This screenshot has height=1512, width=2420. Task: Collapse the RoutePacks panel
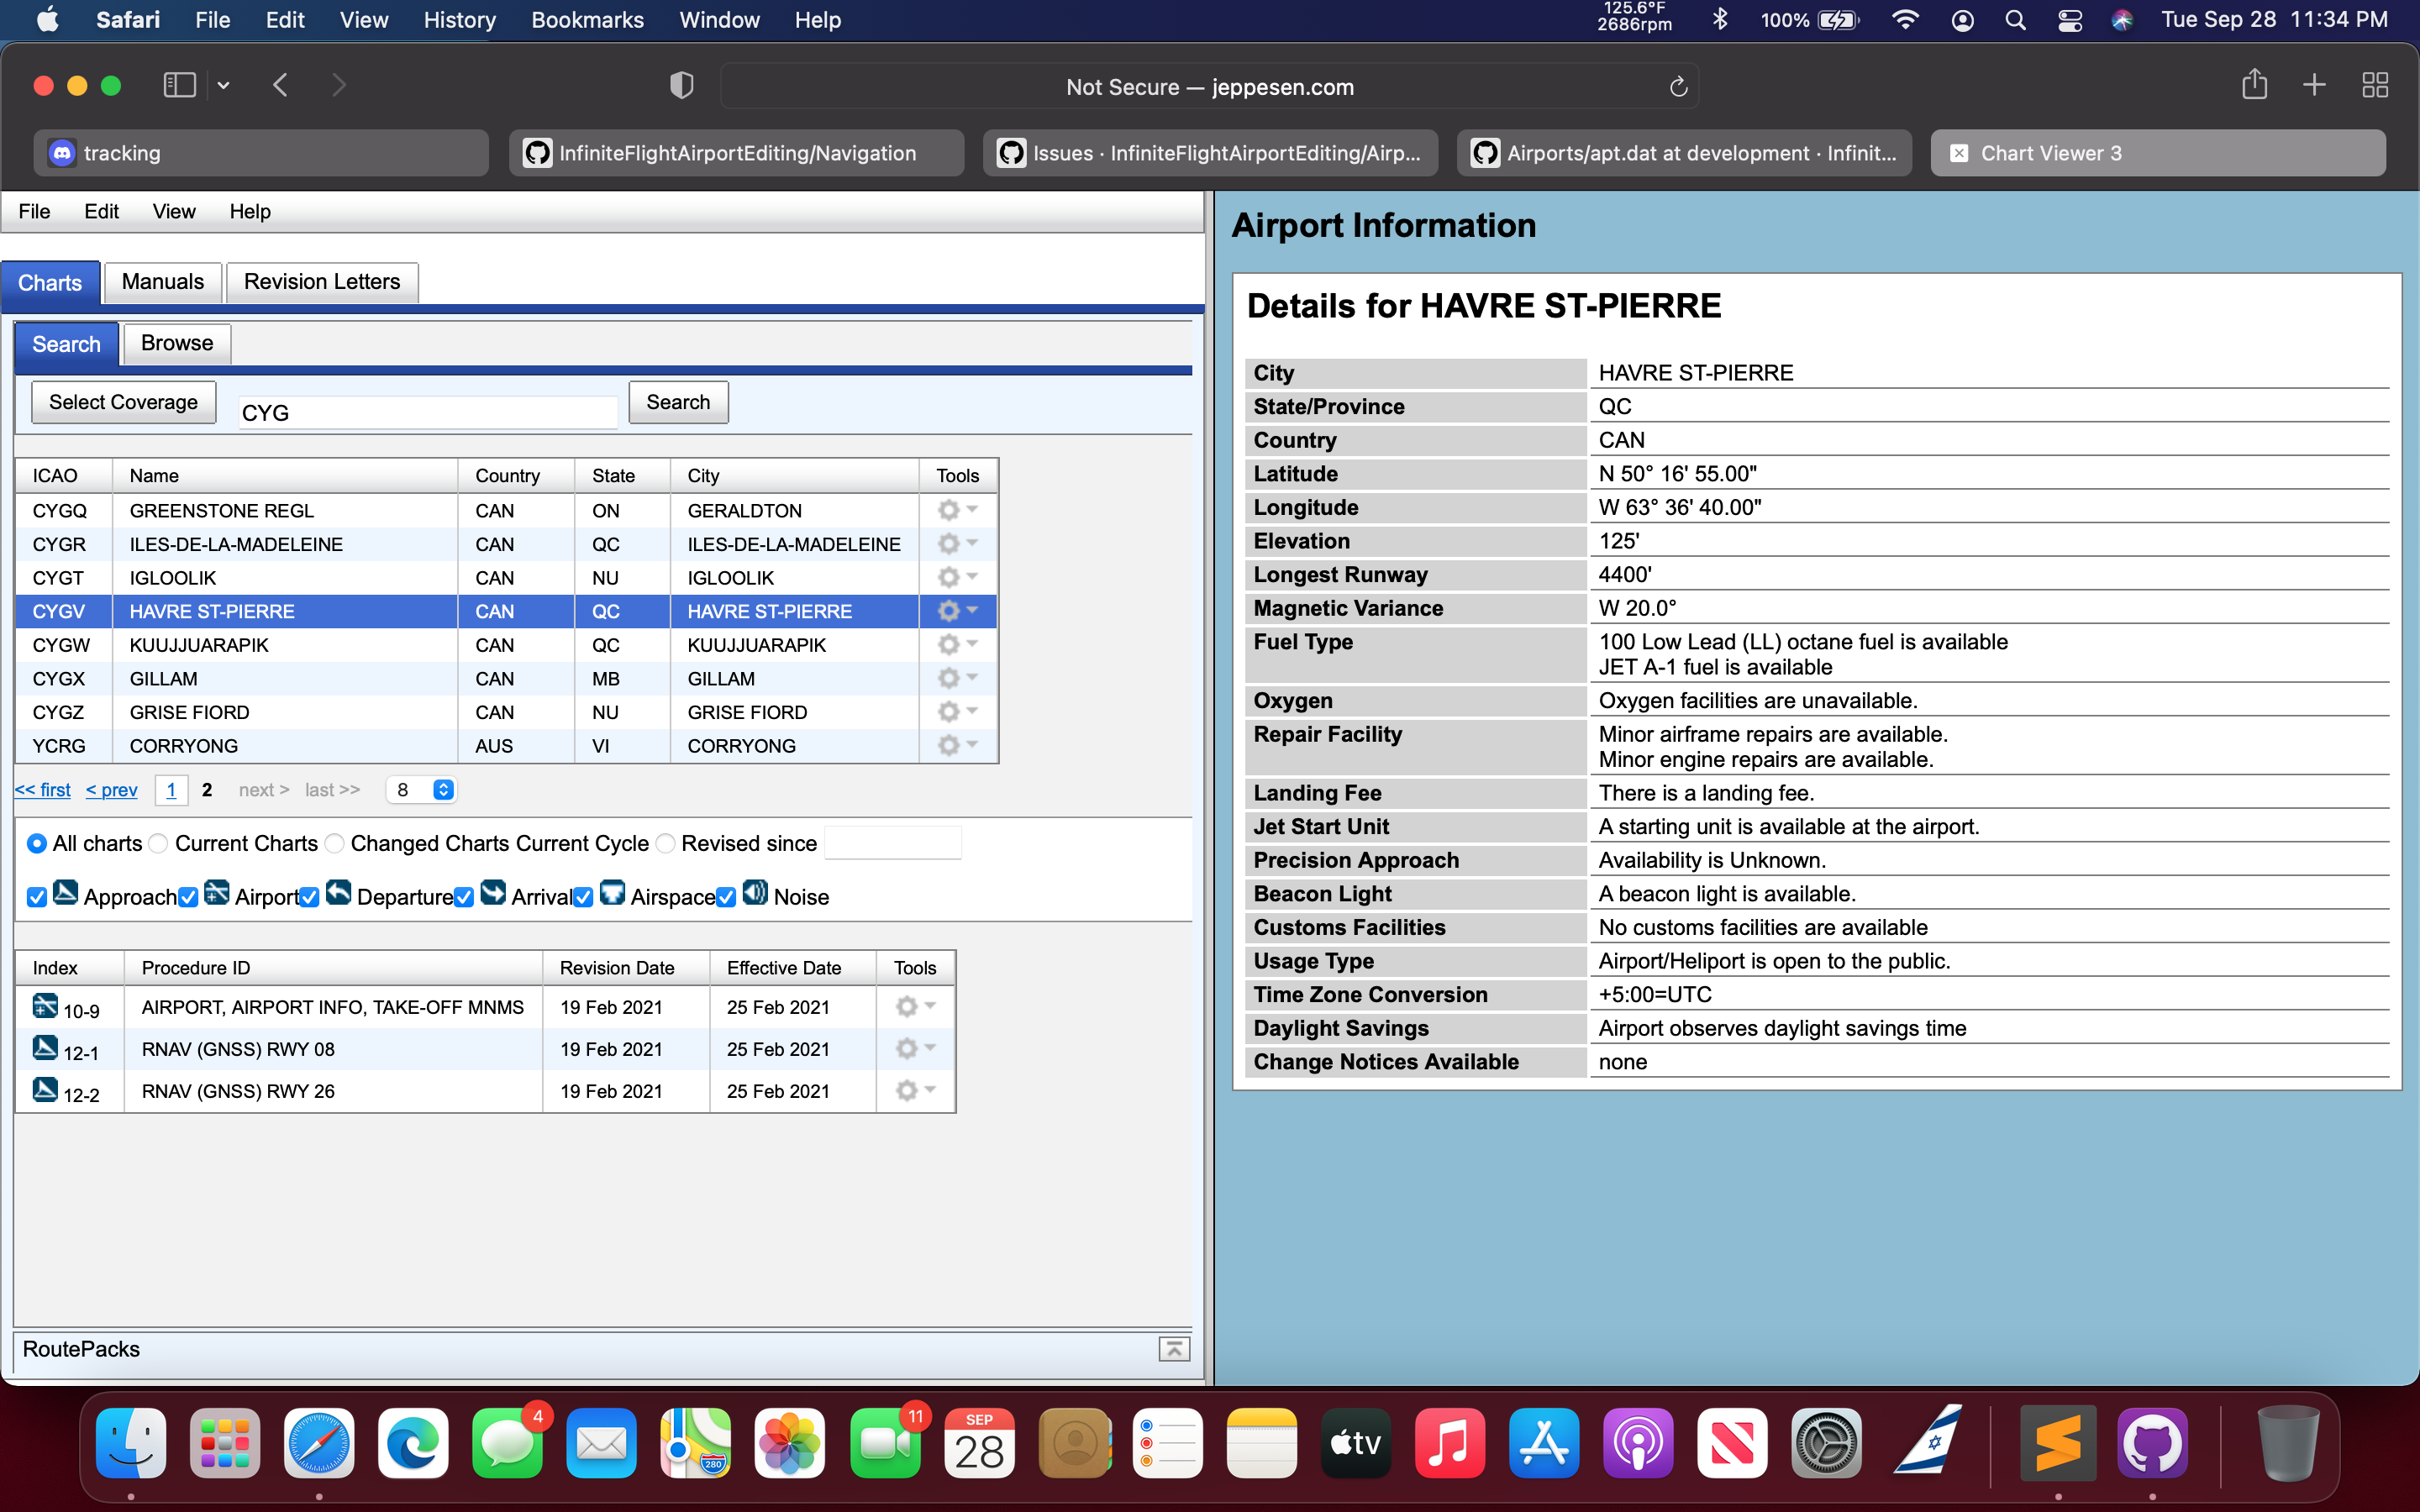click(x=1174, y=1349)
